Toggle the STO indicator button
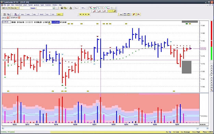This screenshot has width=214, height=134. [53, 14]
